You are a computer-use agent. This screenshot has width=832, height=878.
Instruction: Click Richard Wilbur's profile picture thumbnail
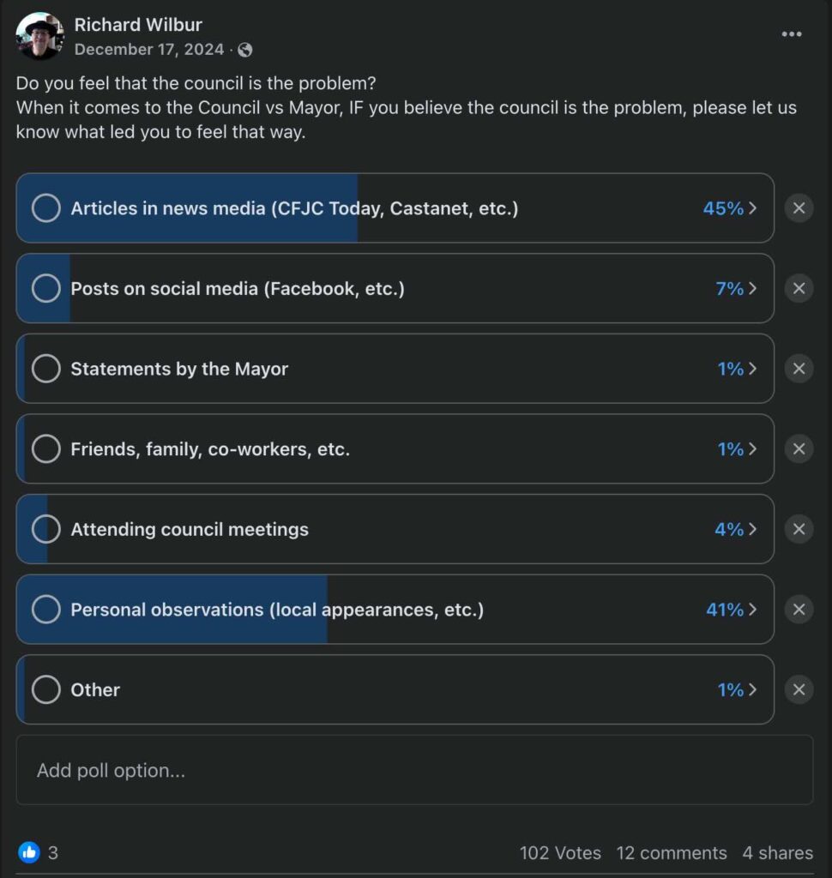tap(39, 36)
